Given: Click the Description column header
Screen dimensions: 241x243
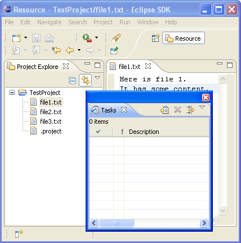Looking at the screenshot, I should click(x=167, y=132).
